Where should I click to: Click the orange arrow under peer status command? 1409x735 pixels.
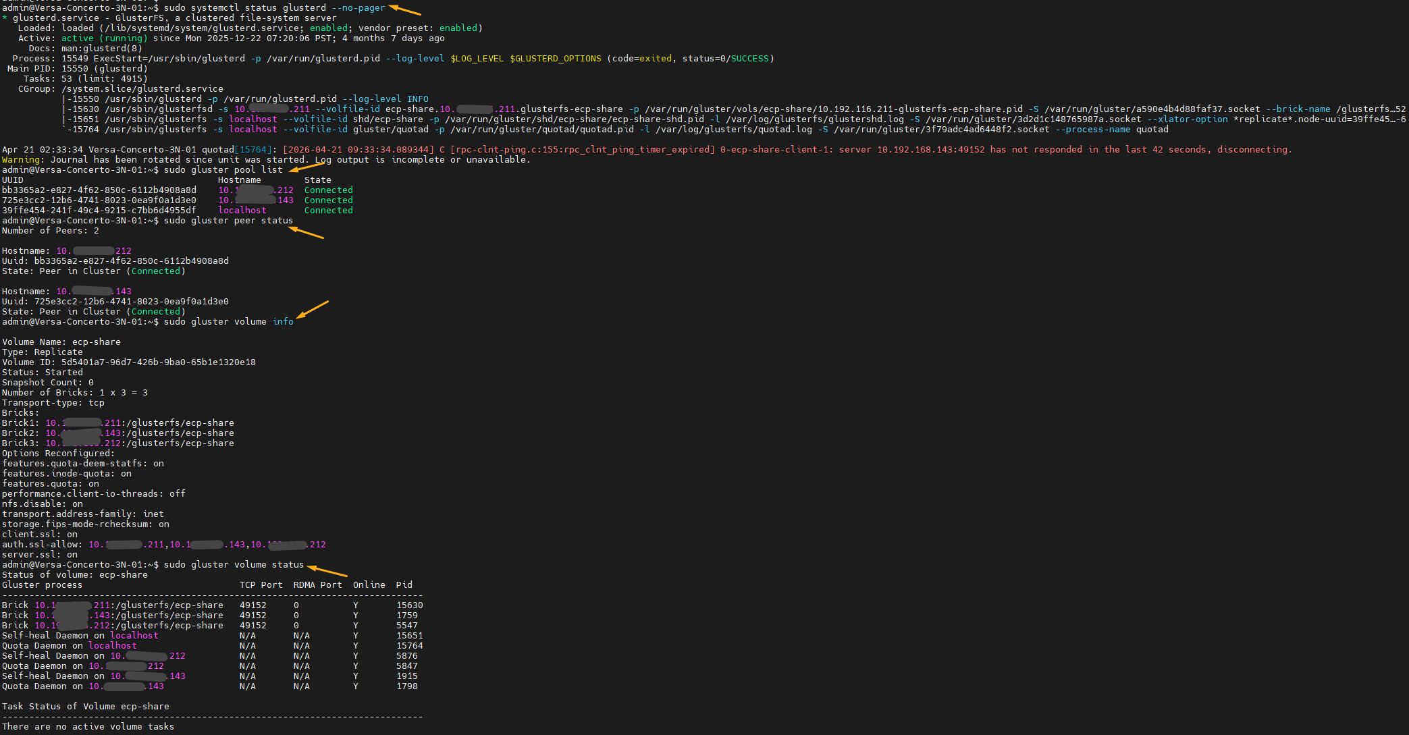click(307, 233)
